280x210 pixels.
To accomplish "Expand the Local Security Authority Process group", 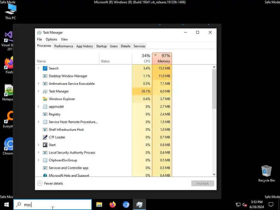I will [x=38, y=153].
